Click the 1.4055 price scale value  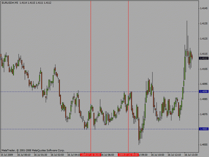(204, 145)
